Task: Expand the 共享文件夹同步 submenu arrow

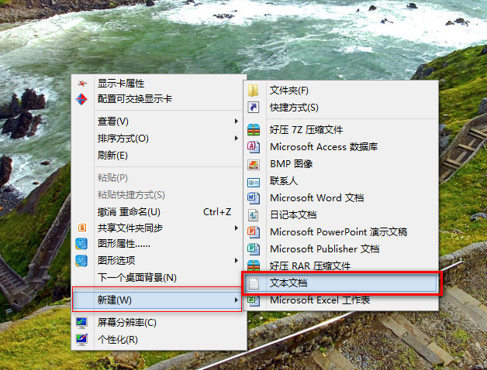Action: (x=237, y=228)
